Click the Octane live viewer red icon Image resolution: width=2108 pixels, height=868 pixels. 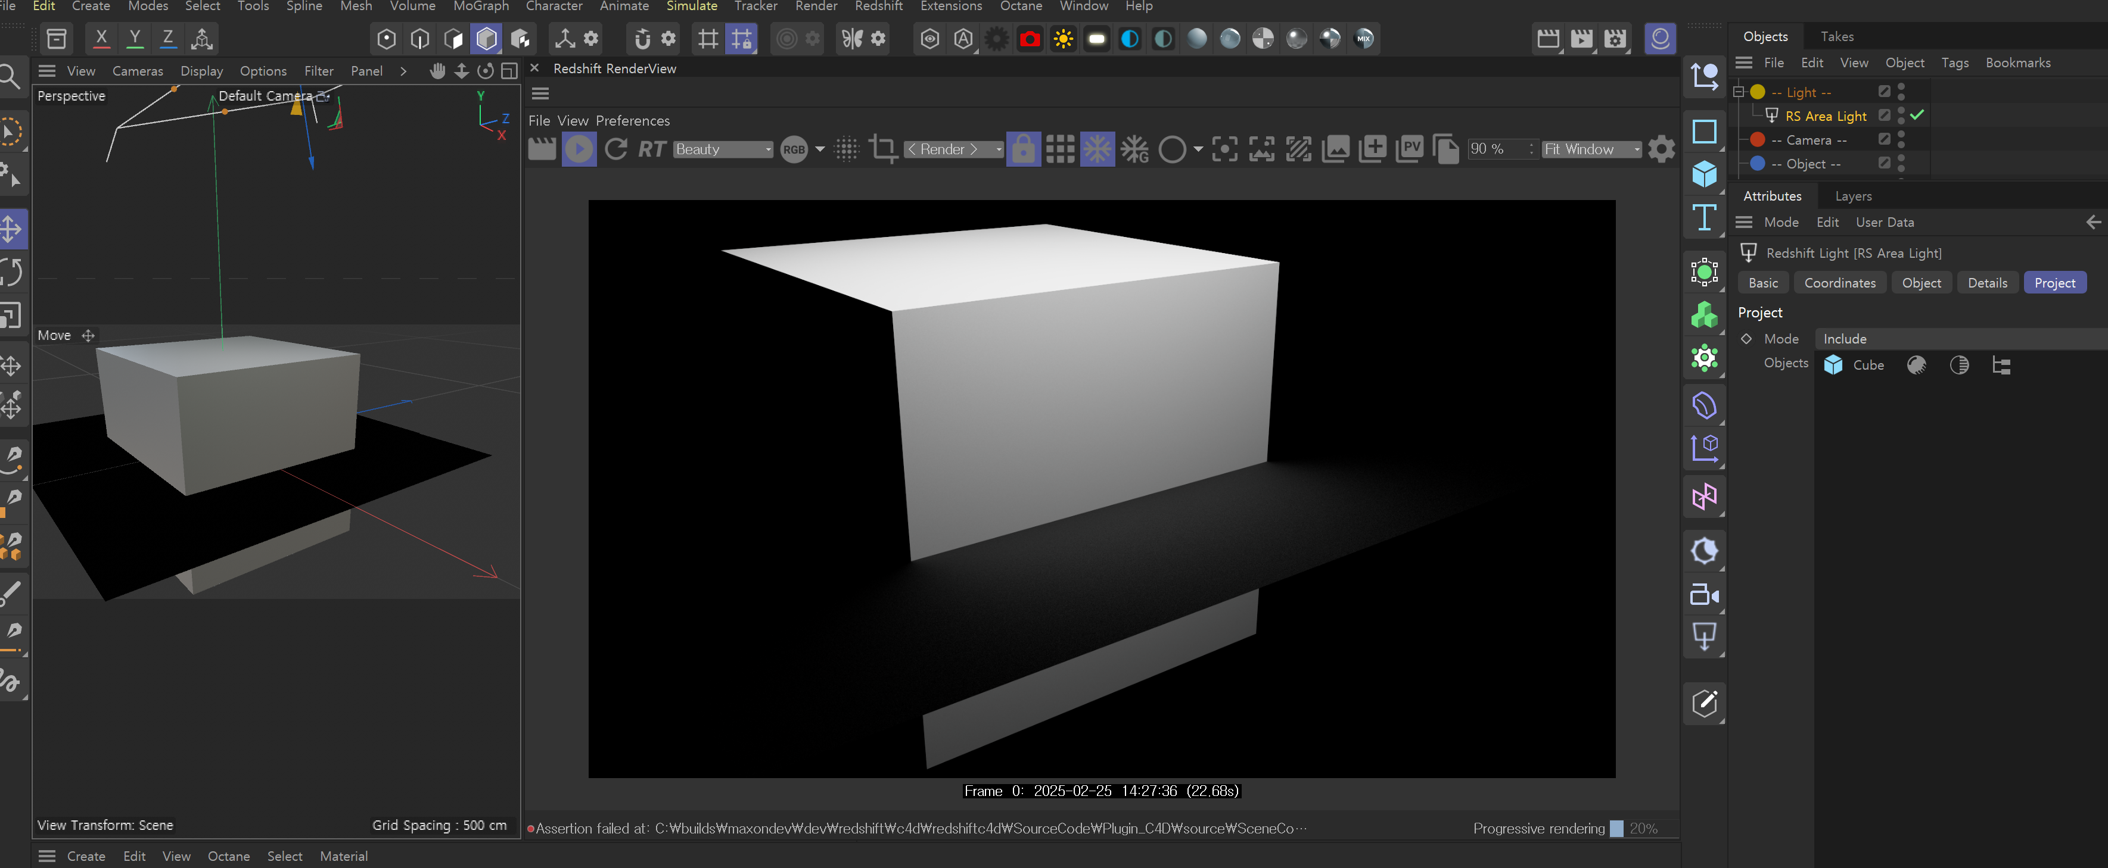[1030, 39]
